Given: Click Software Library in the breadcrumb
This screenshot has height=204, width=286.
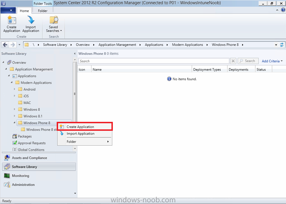Looking at the screenshot, I should pos(55,45).
